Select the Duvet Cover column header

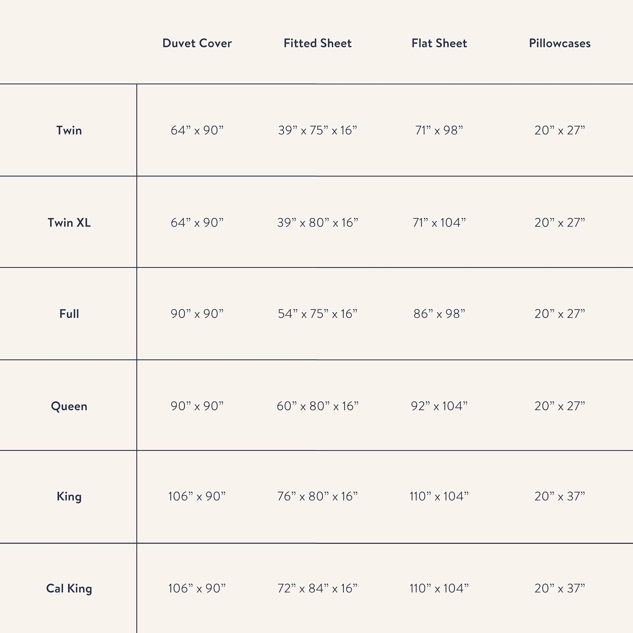197,43
